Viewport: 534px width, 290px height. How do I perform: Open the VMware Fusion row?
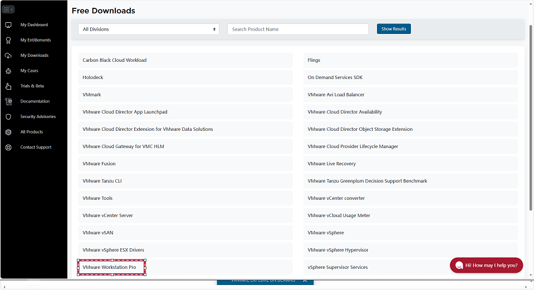coord(185,164)
